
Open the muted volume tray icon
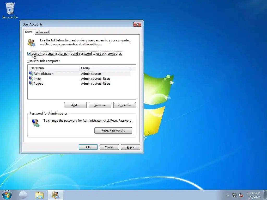click(x=241, y=195)
